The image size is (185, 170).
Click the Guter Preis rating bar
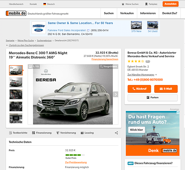pos(75,155)
